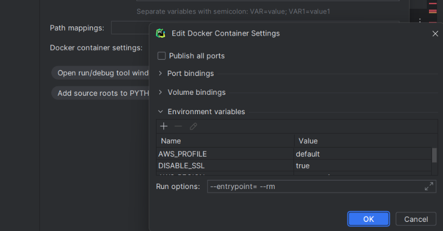The height and width of the screenshot is (231, 443).
Task: Click the Open run/debug tool window option
Action: point(100,73)
